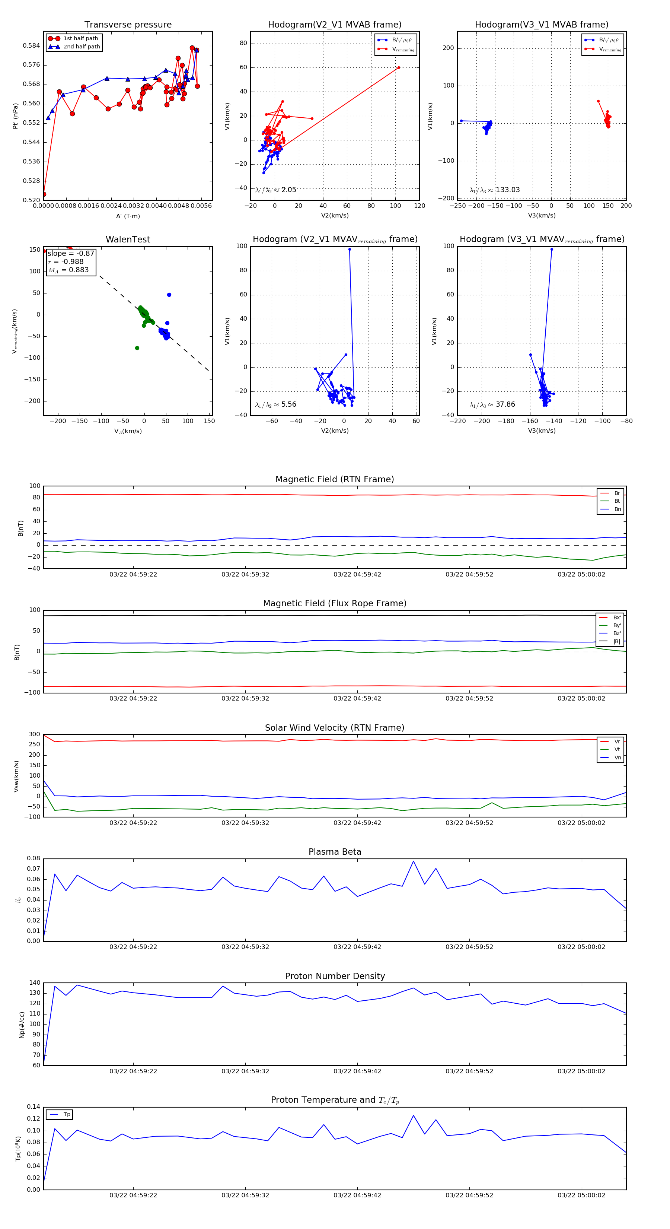Click the Hodogram (V3_V1 MVAV remaining frame) title
The image size is (670, 1229).
click(542, 239)
